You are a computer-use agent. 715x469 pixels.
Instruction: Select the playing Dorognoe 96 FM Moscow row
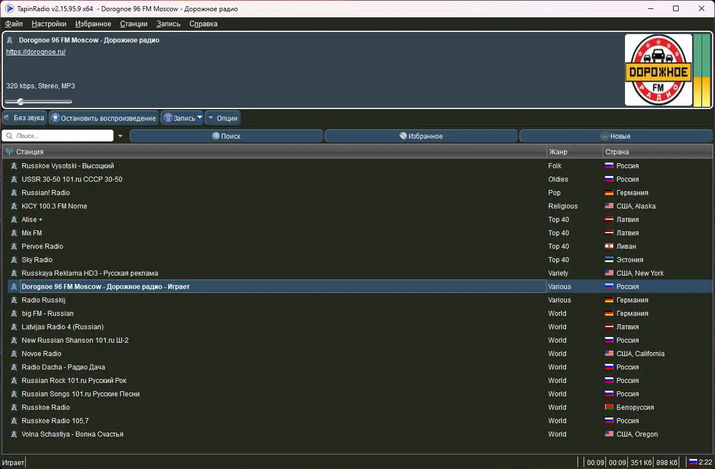pos(360,287)
